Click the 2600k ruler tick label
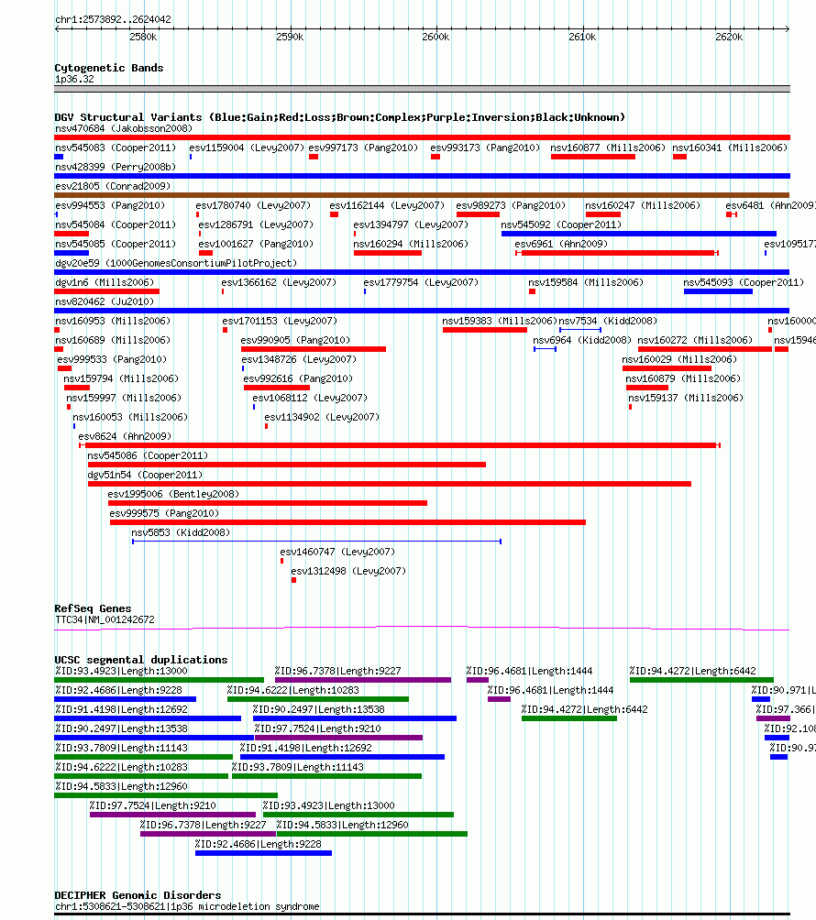816x920 pixels. click(436, 37)
